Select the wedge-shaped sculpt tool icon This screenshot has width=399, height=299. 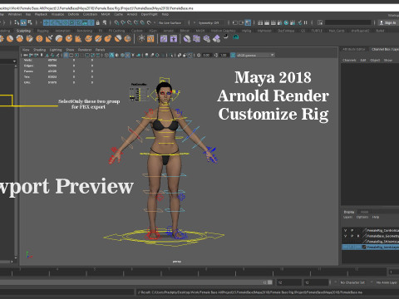pos(78,38)
